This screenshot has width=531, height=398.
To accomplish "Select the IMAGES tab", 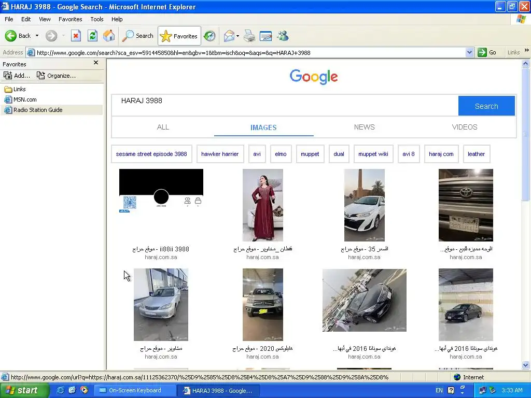I will tap(263, 127).
